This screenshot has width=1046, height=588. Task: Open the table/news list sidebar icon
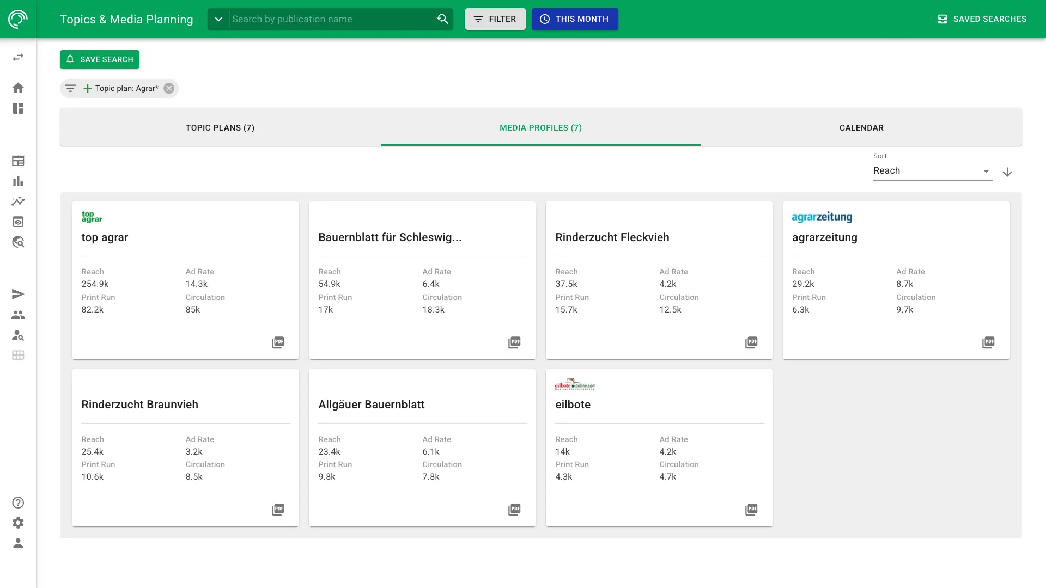pos(18,161)
